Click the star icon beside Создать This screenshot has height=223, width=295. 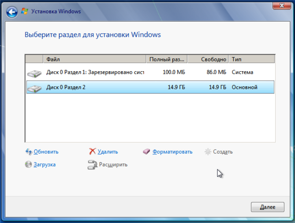pyautogui.click(x=208, y=152)
